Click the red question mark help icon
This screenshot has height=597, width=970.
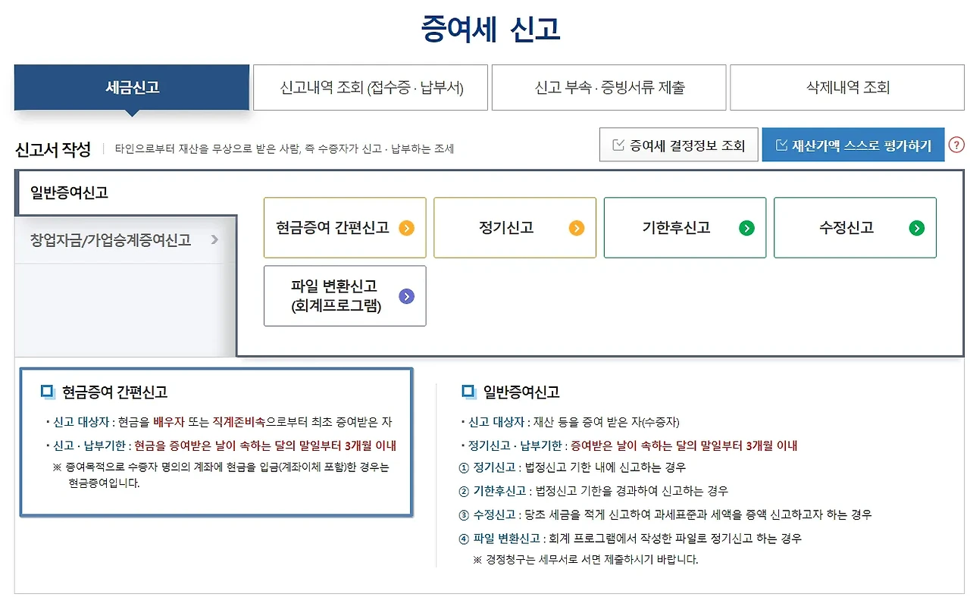956,145
